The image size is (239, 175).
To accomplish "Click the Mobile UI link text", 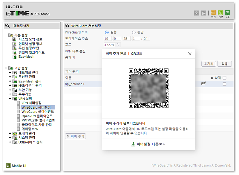I will pos(19,166).
